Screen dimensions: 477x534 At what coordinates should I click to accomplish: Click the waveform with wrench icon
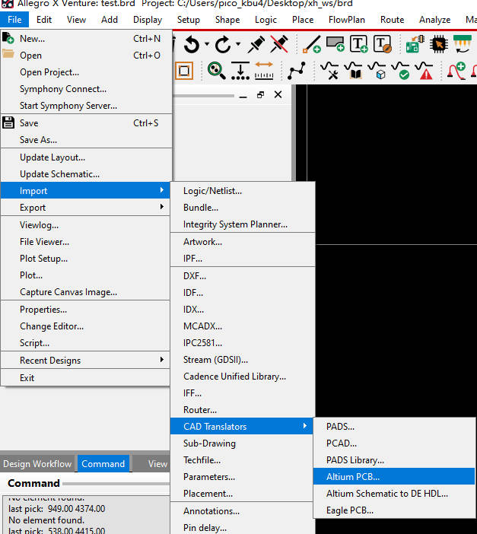click(329, 71)
